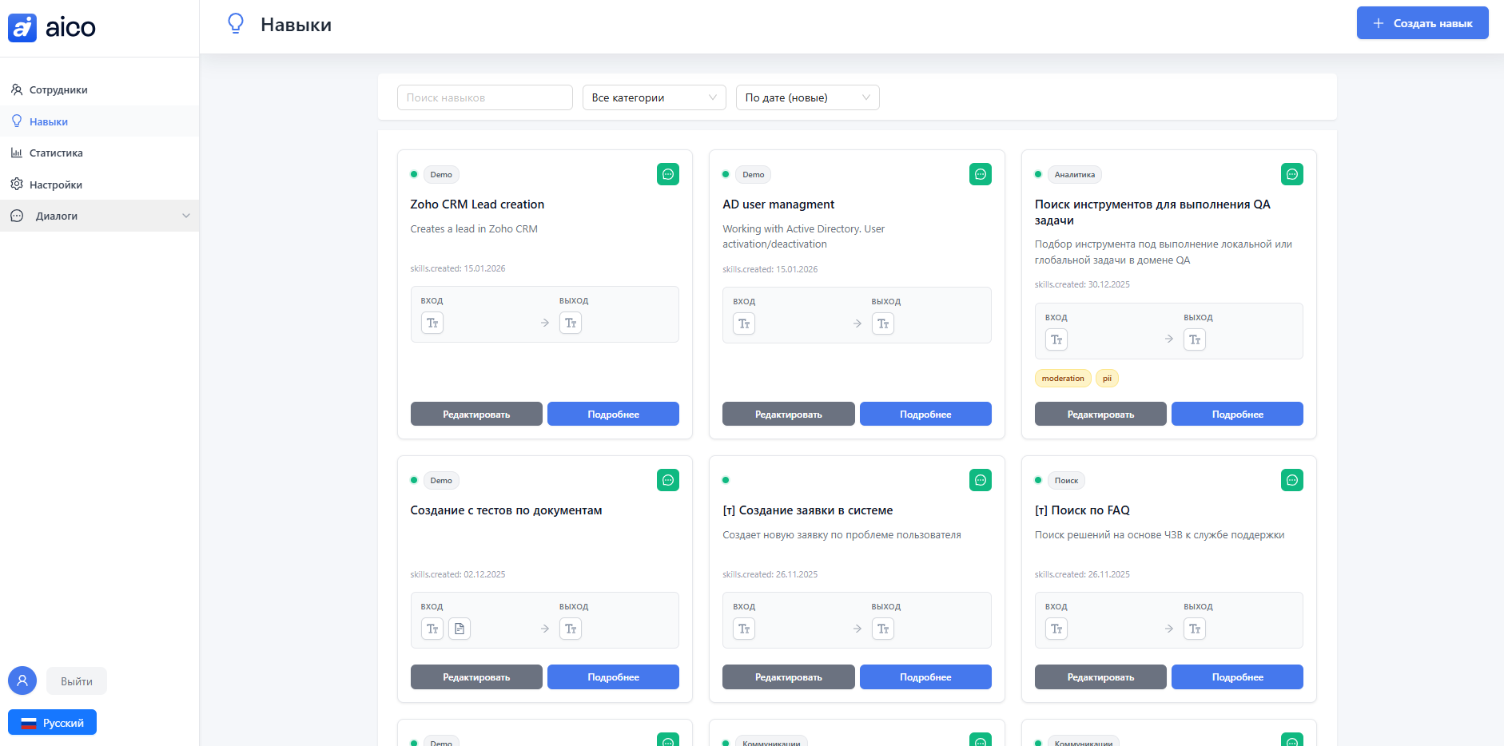Click Подробнее on Поиск инструментов QA card
The width and height of the screenshot is (1504, 746).
tap(1237, 414)
